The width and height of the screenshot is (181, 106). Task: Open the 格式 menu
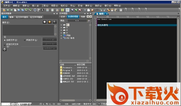[64, 6]
